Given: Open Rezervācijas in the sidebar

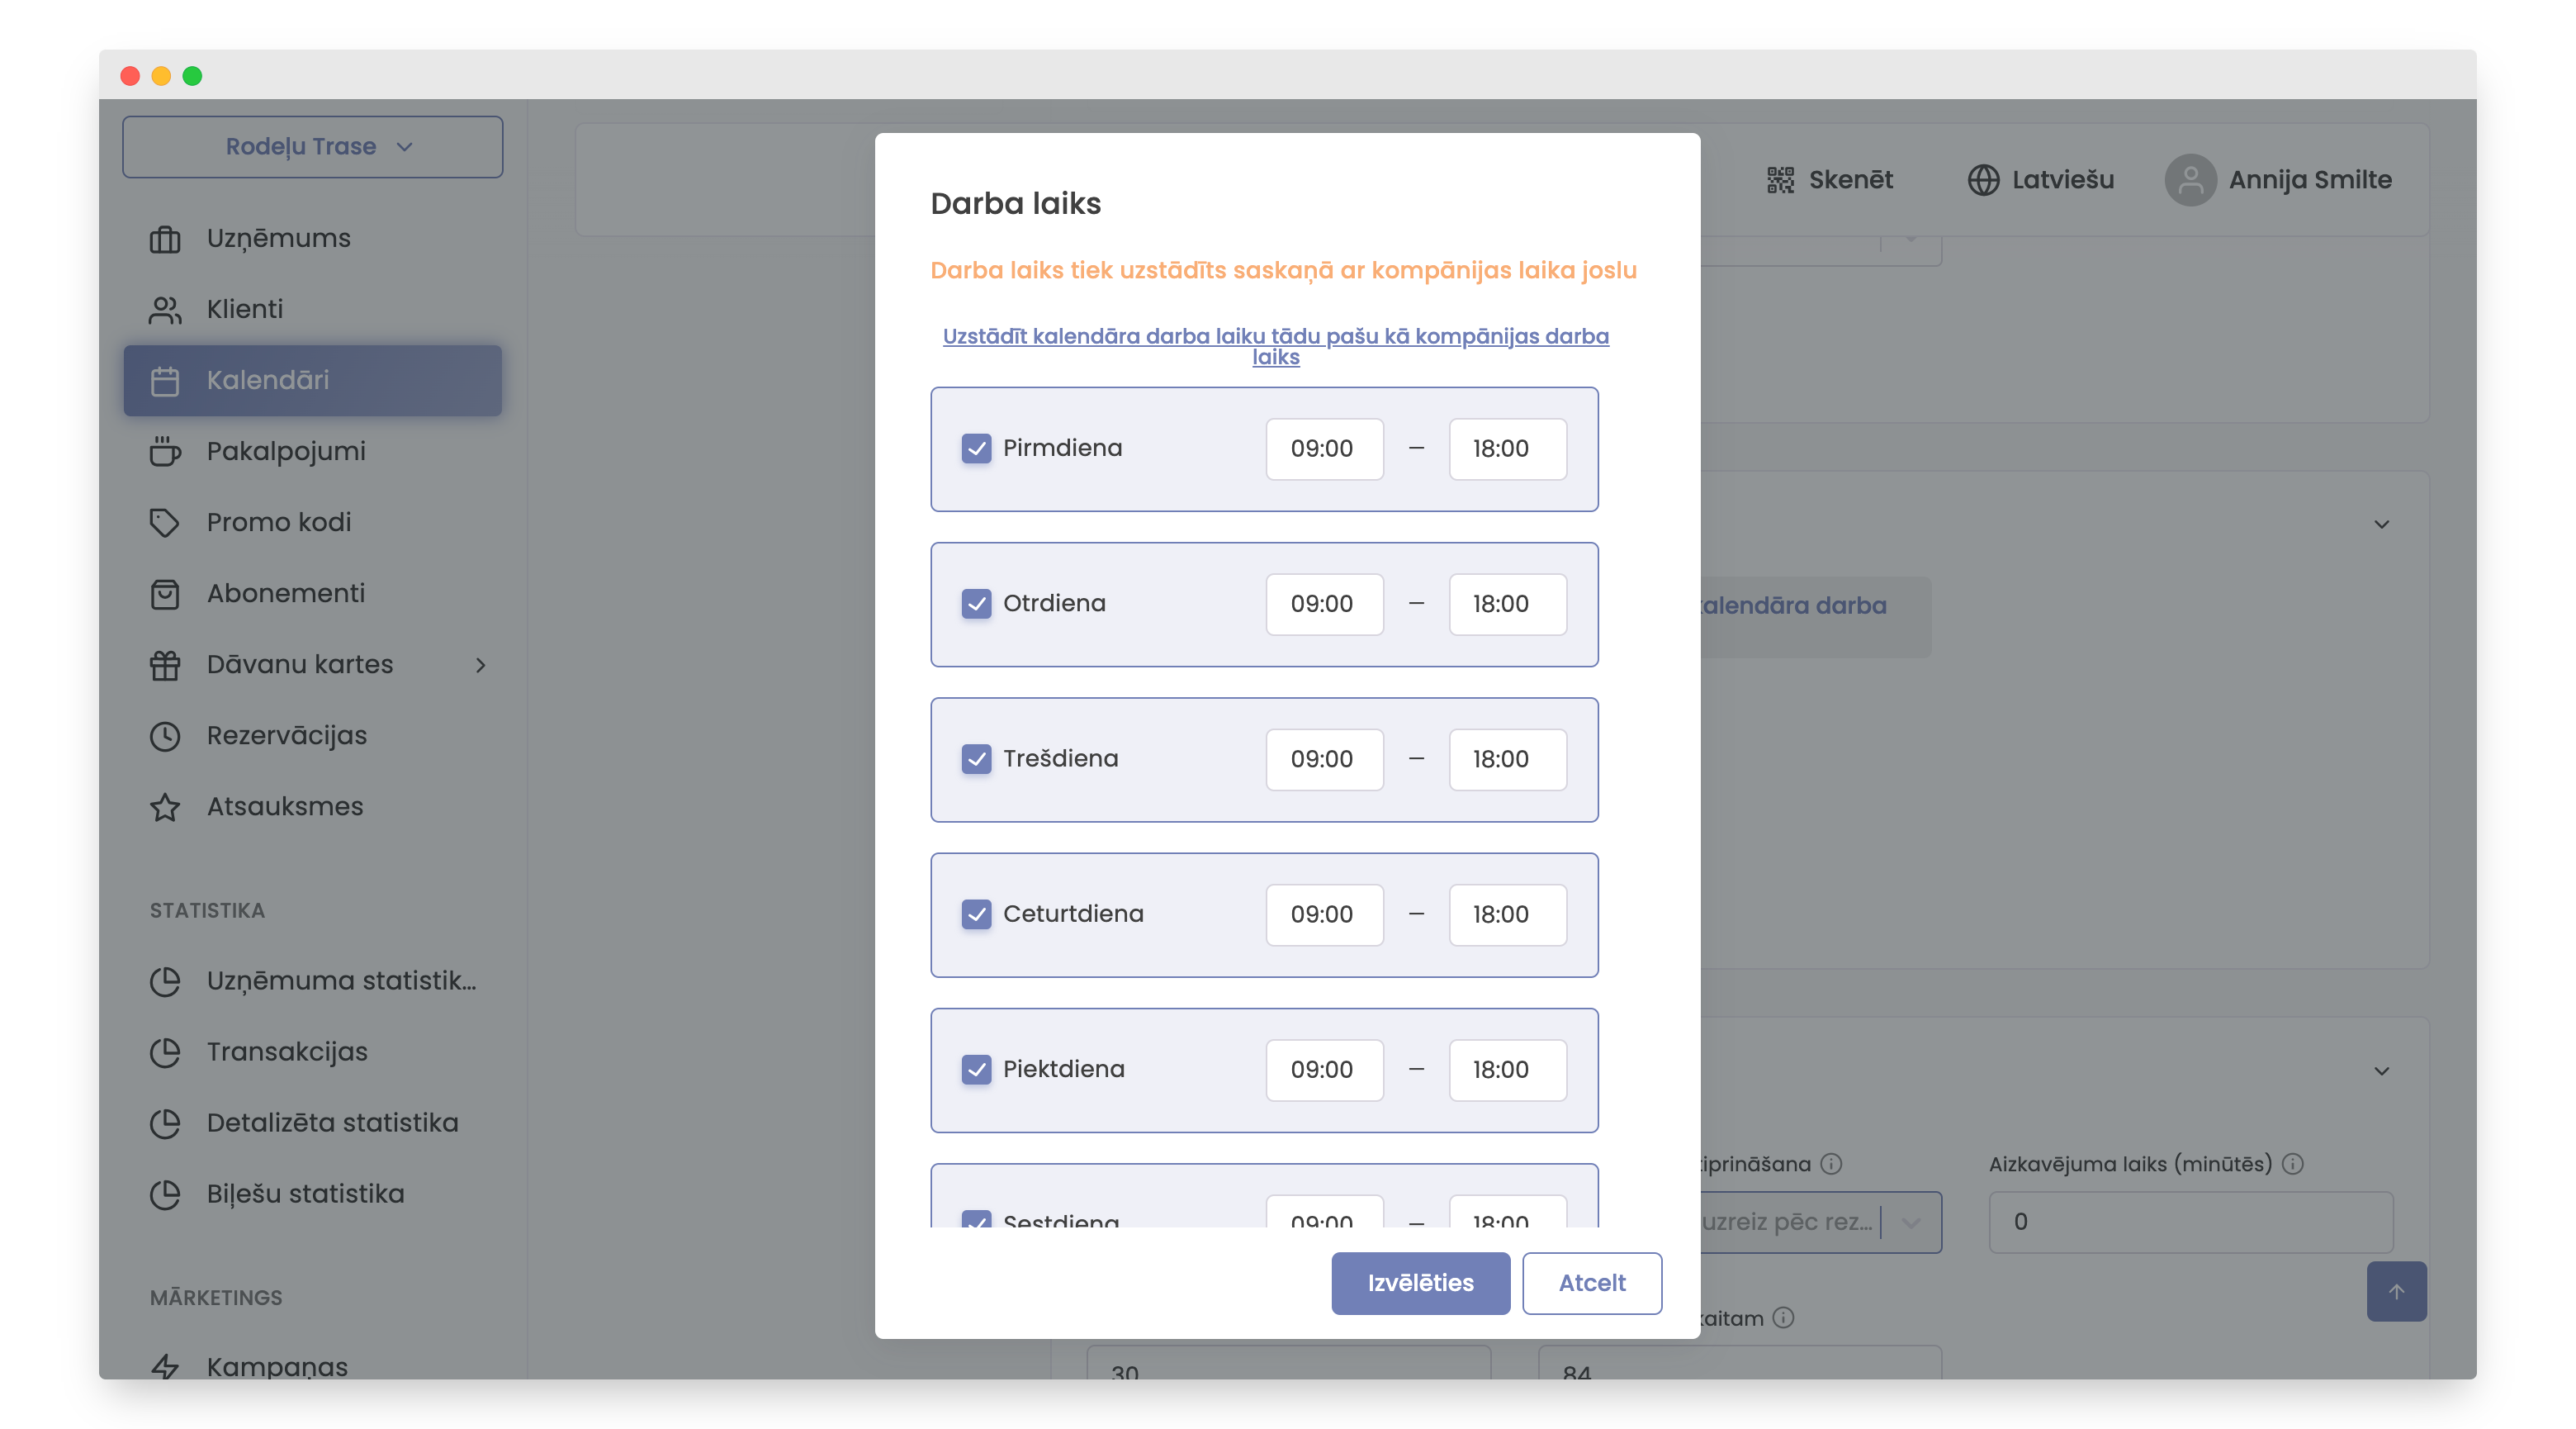Looking at the screenshot, I should (x=286, y=735).
